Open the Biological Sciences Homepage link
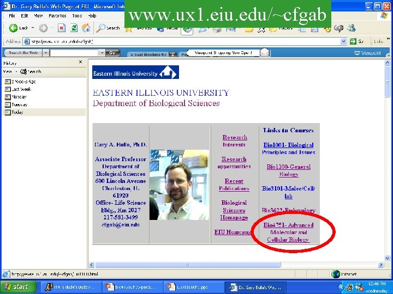Viewport: 393px width, 294px height. pyautogui.click(x=234, y=210)
